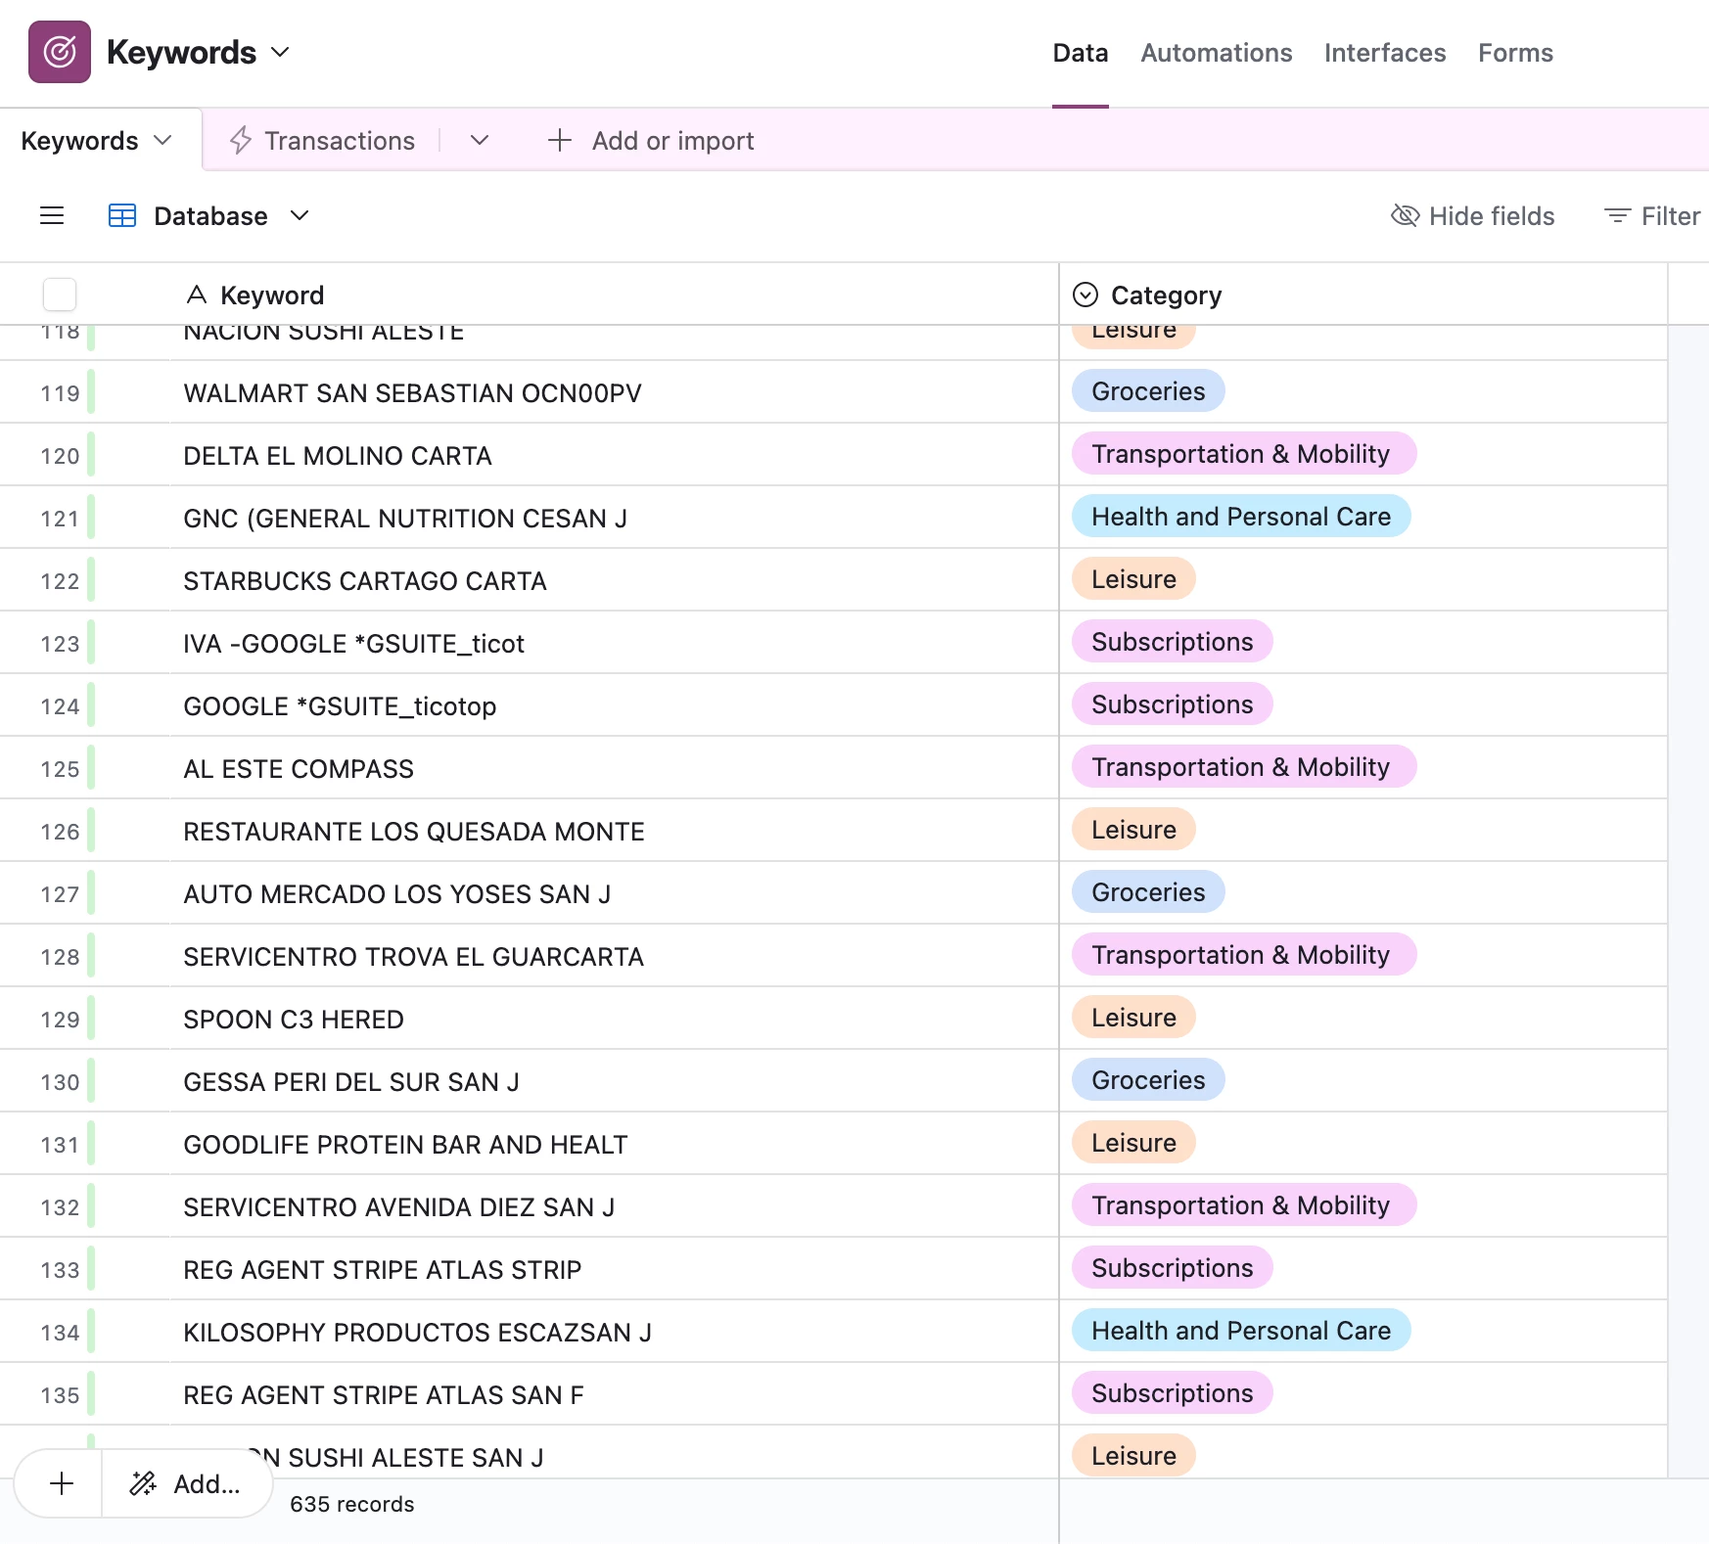Click AL ESTE COMPASS cell

(614, 768)
